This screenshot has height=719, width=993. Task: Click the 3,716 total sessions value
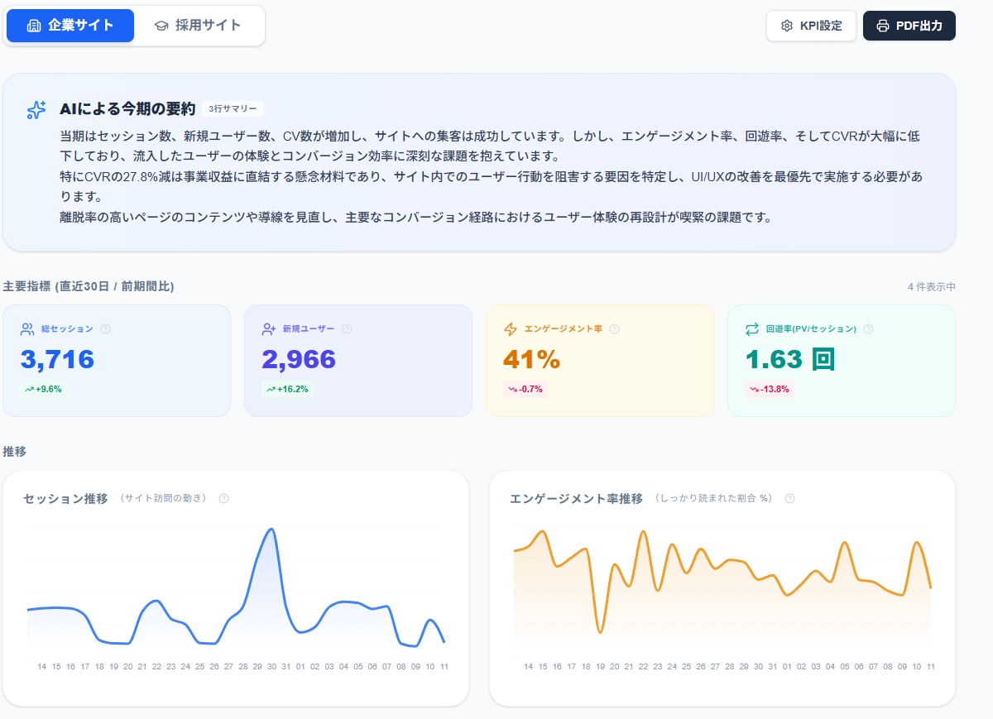click(x=57, y=359)
